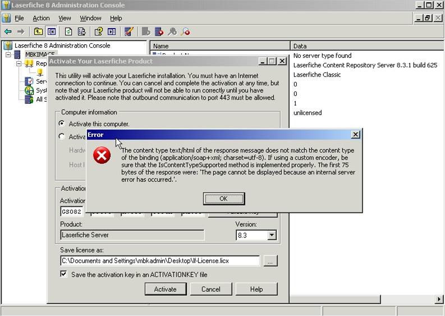Click the System Managers icon in tree
This screenshot has height=316, width=445.
pos(29,90)
